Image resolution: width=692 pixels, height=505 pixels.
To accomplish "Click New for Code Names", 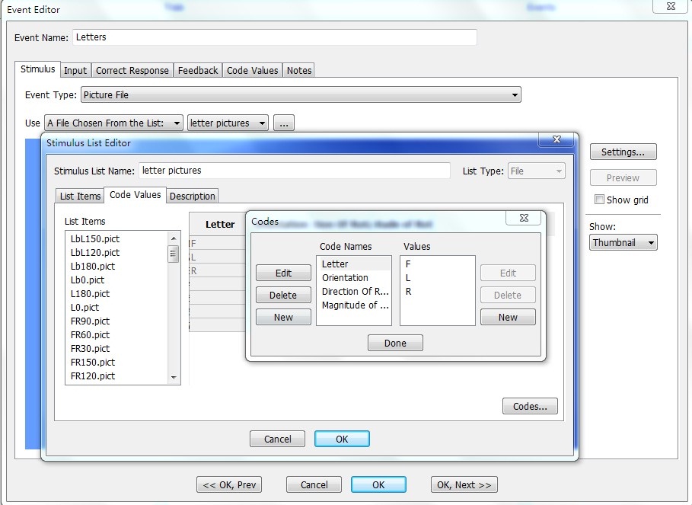I will point(283,318).
